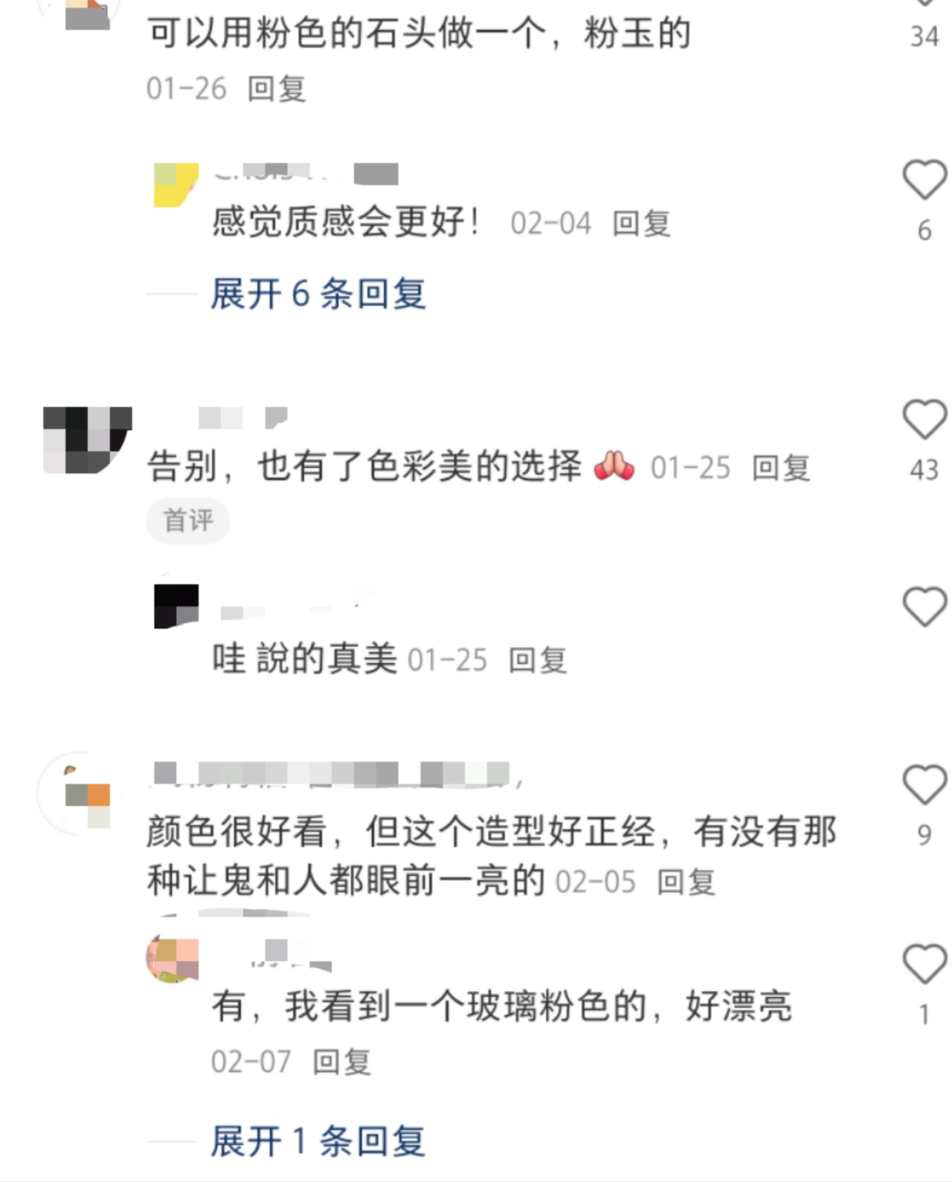This screenshot has width=952, height=1182.
Task: Expand '展开 1 条回复' thread
Action: tap(318, 1141)
